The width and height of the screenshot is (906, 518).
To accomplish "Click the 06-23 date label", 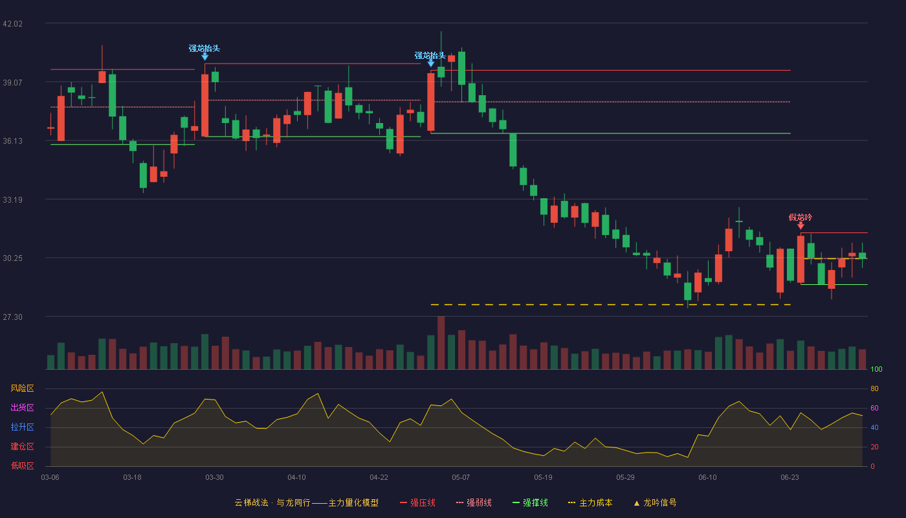I will tap(790, 477).
